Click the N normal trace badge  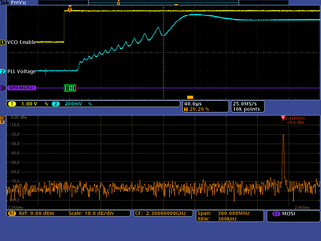click(3, 122)
